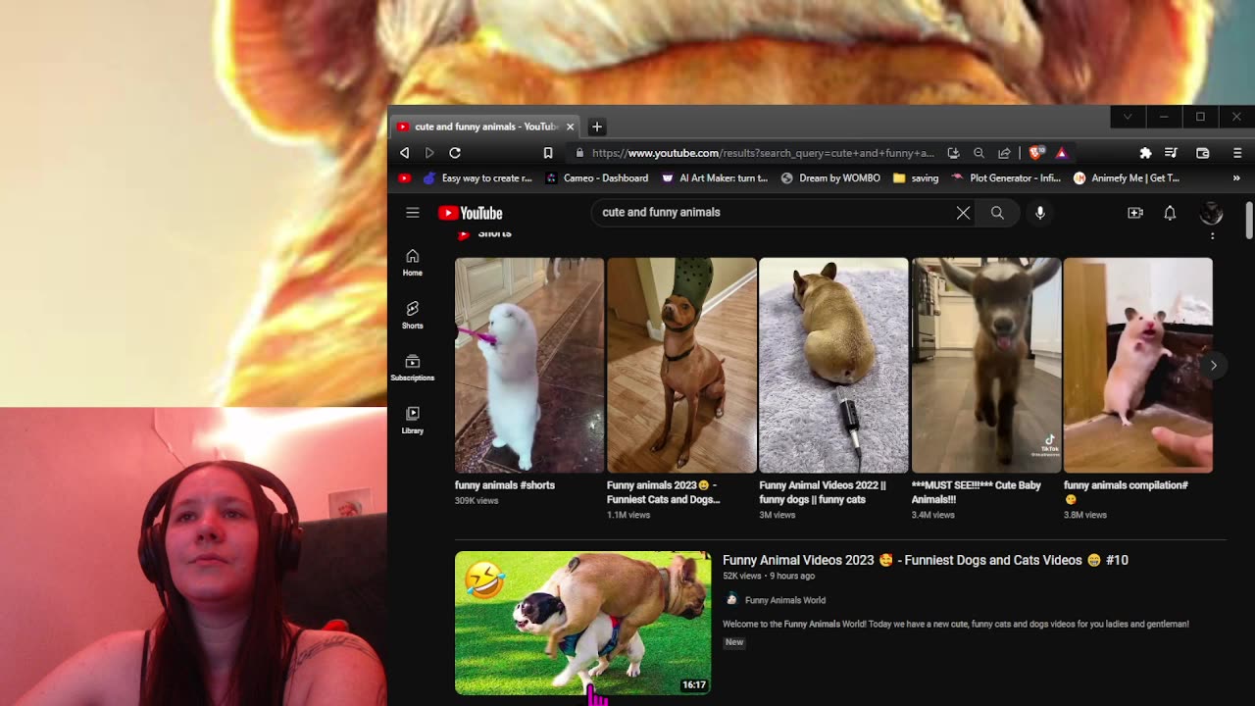Open "Funny Animal Videos 2022" Short title
The width and height of the screenshot is (1255, 706).
[x=823, y=492]
